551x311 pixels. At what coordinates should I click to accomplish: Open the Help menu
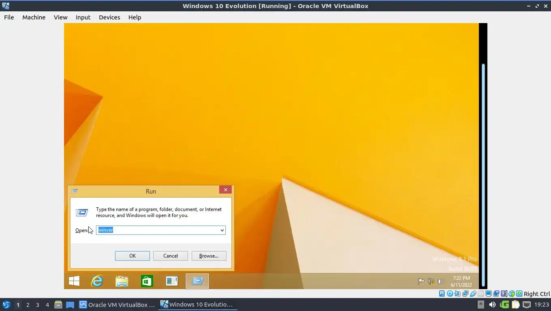click(135, 17)
